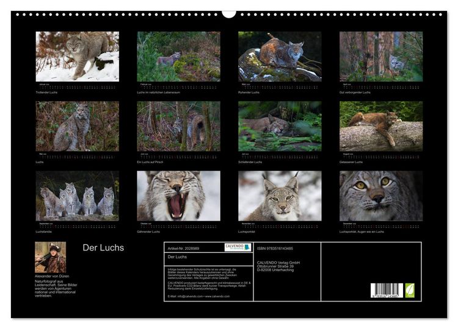Open the photographer portrait photo
The image size is (458, 329).
pyautogui.click(x=51, y=257)
